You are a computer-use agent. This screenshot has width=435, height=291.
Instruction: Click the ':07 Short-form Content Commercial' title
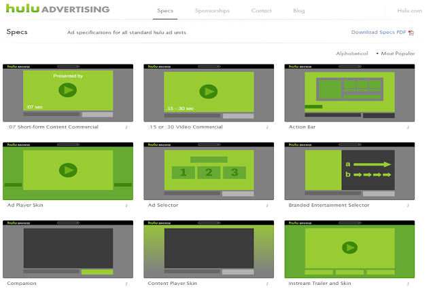coord(53,127)
